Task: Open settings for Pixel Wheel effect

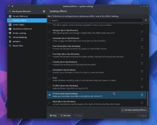Action: 142,47
